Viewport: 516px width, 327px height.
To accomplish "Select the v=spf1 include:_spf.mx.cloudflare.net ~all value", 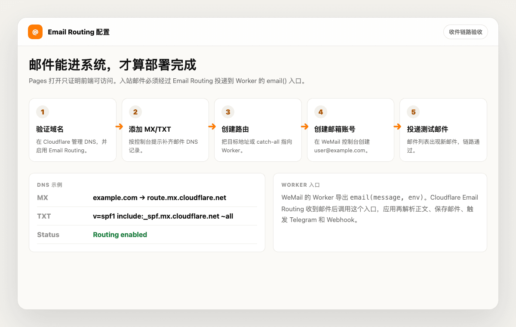I will tap(163, 216).
